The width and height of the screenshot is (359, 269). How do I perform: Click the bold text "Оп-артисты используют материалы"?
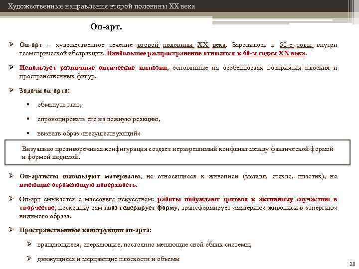pos(80,176)
